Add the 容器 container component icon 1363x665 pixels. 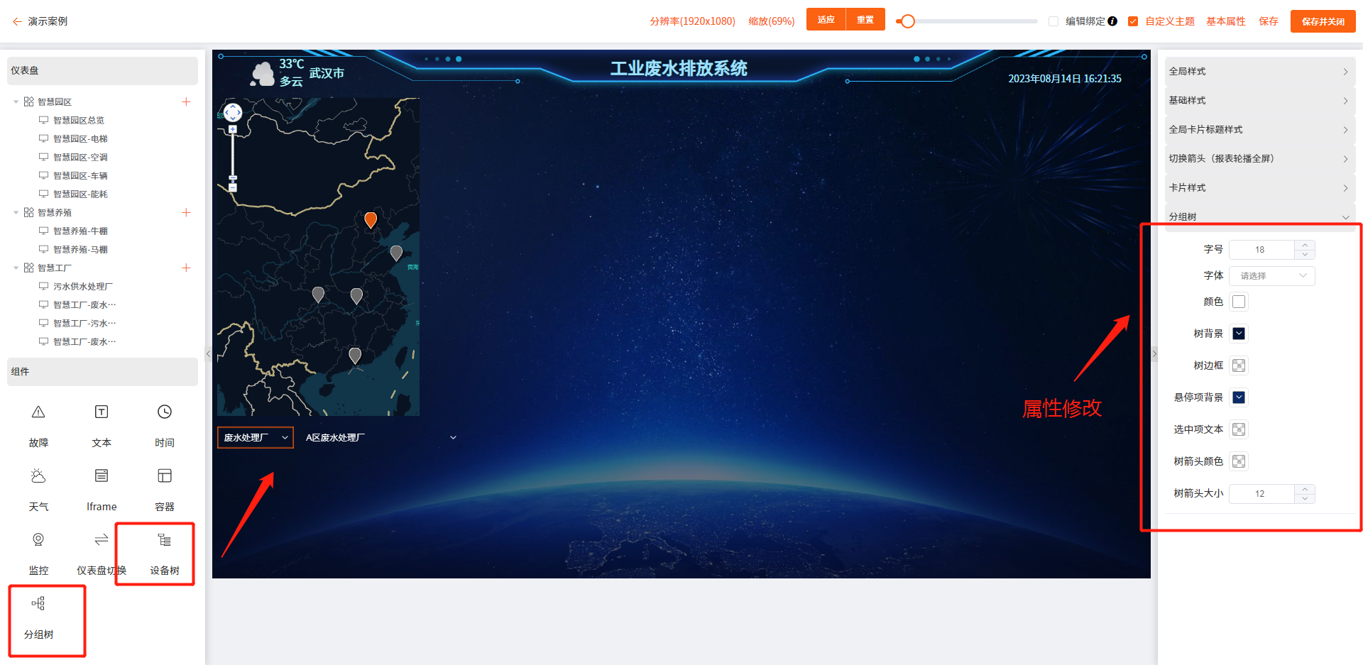click(165, 476)
